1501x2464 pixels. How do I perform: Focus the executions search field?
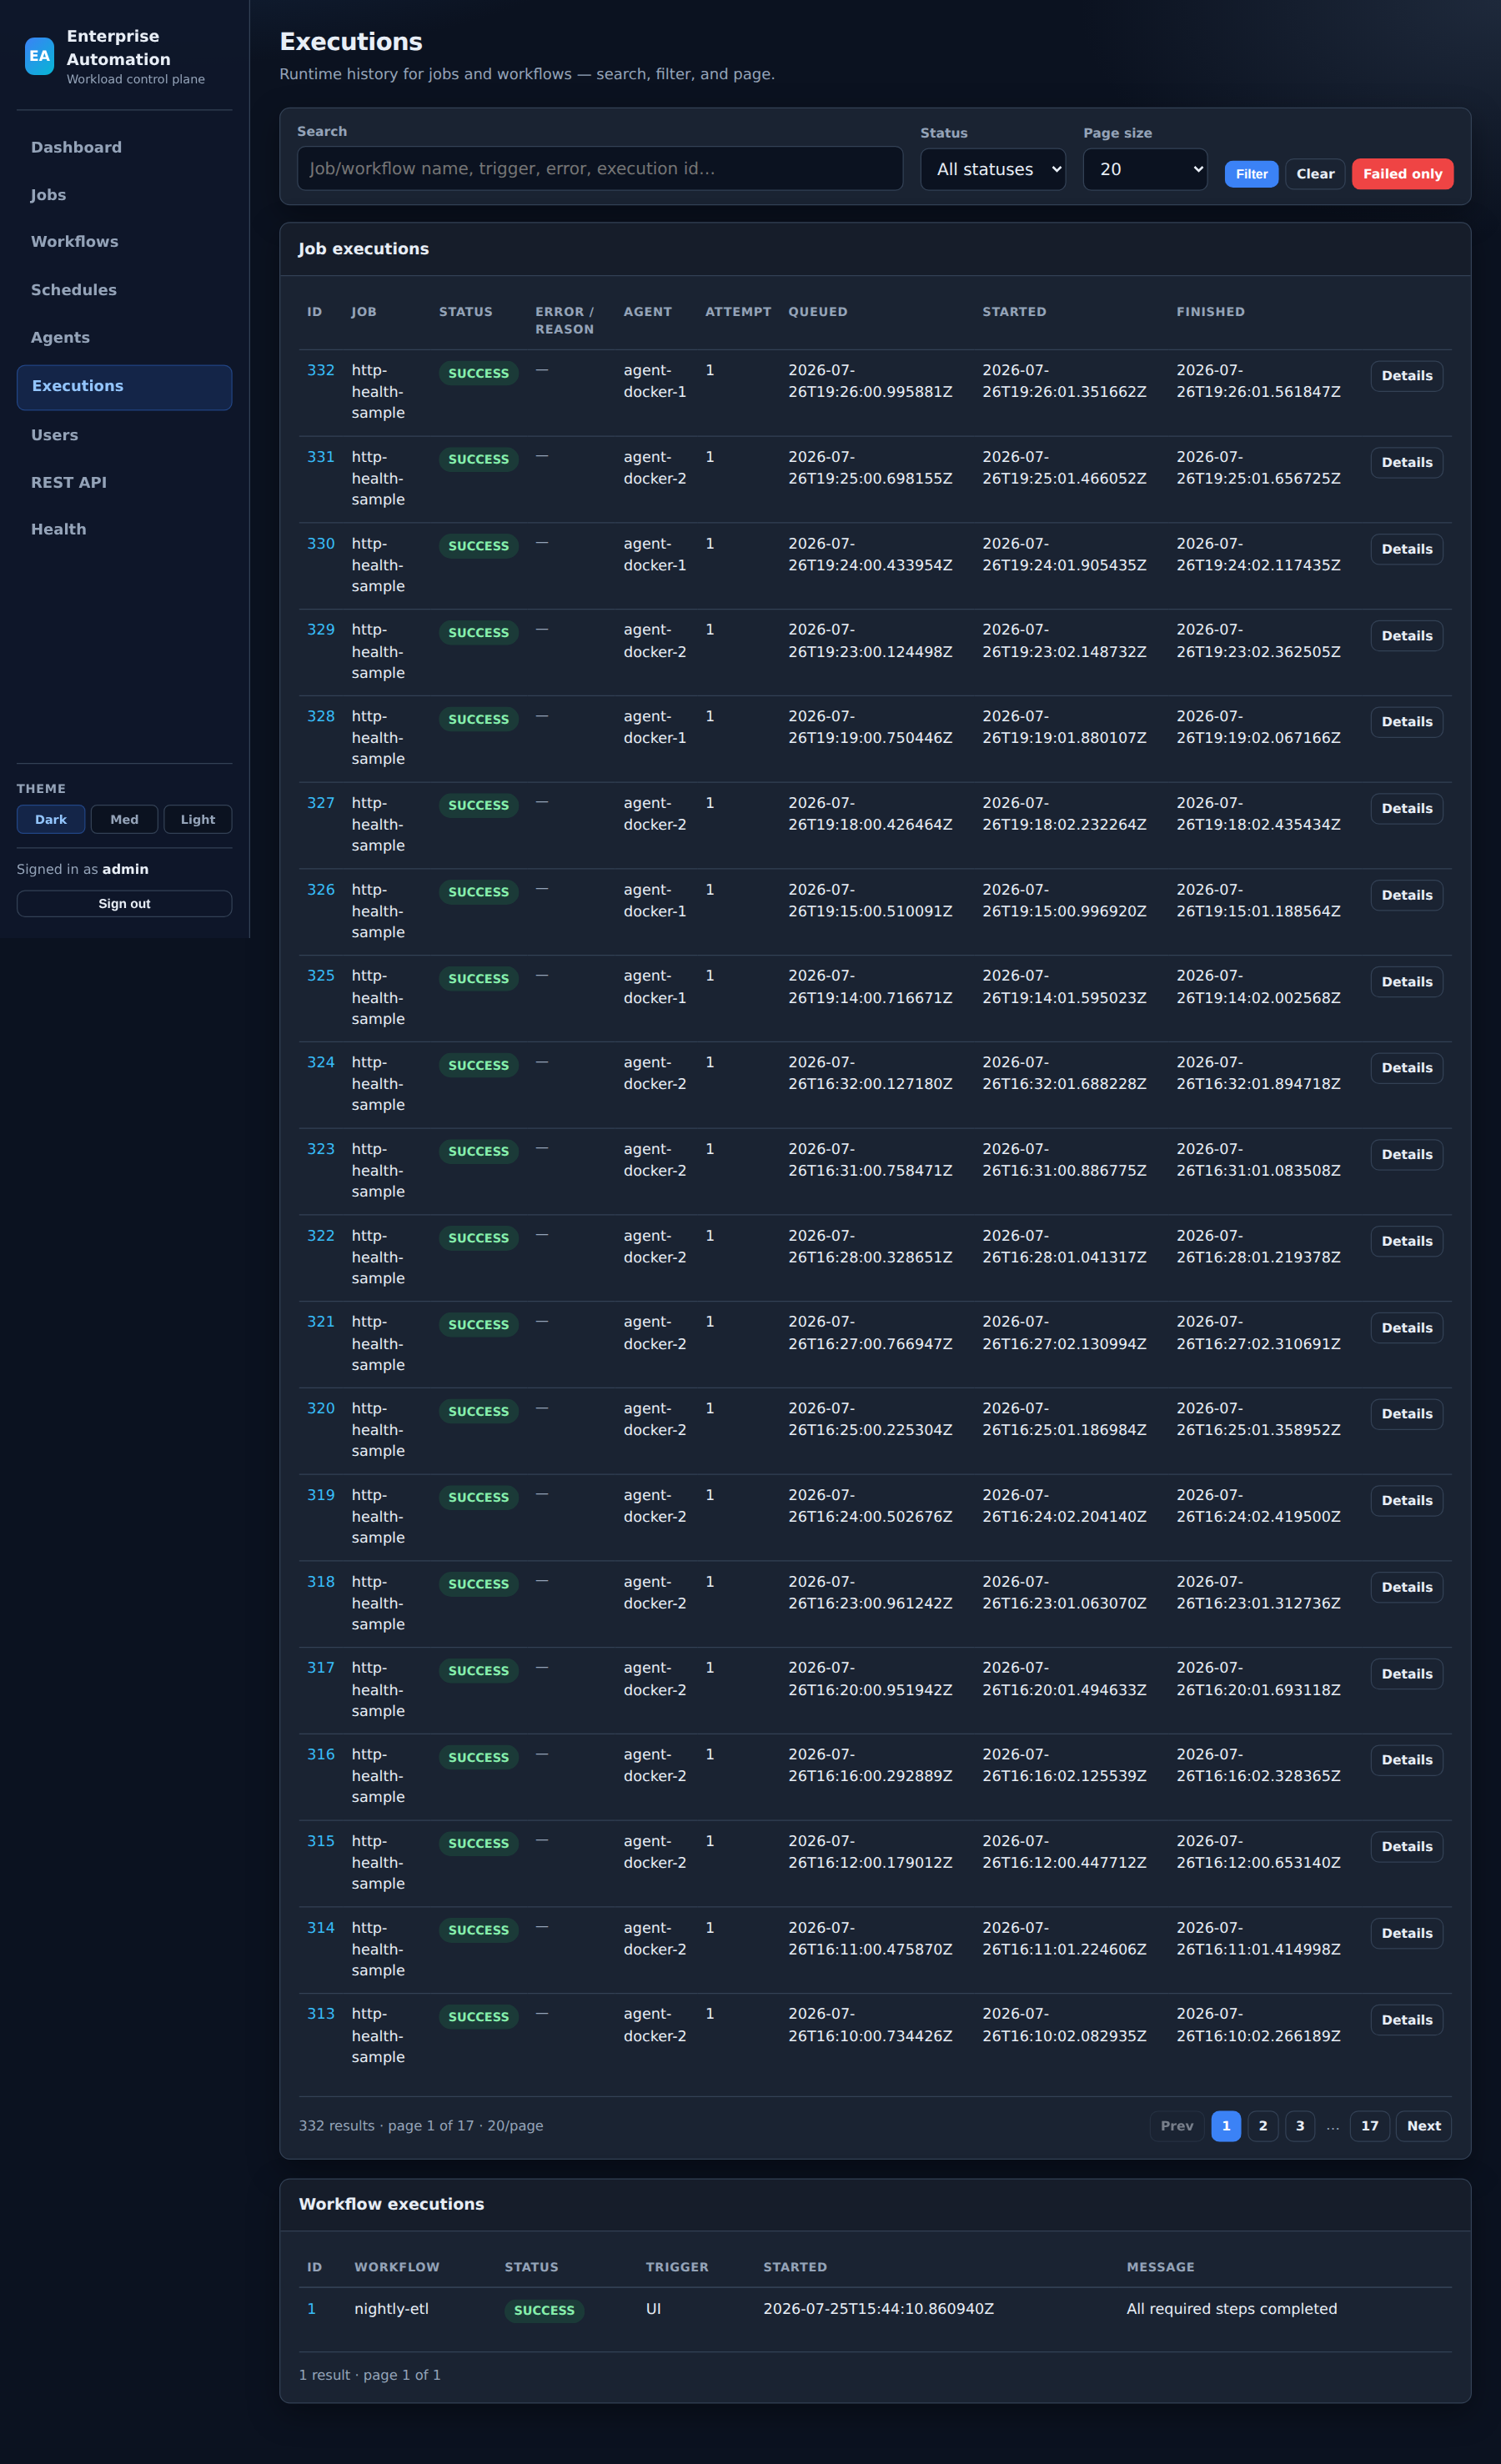tap(600, 168)
